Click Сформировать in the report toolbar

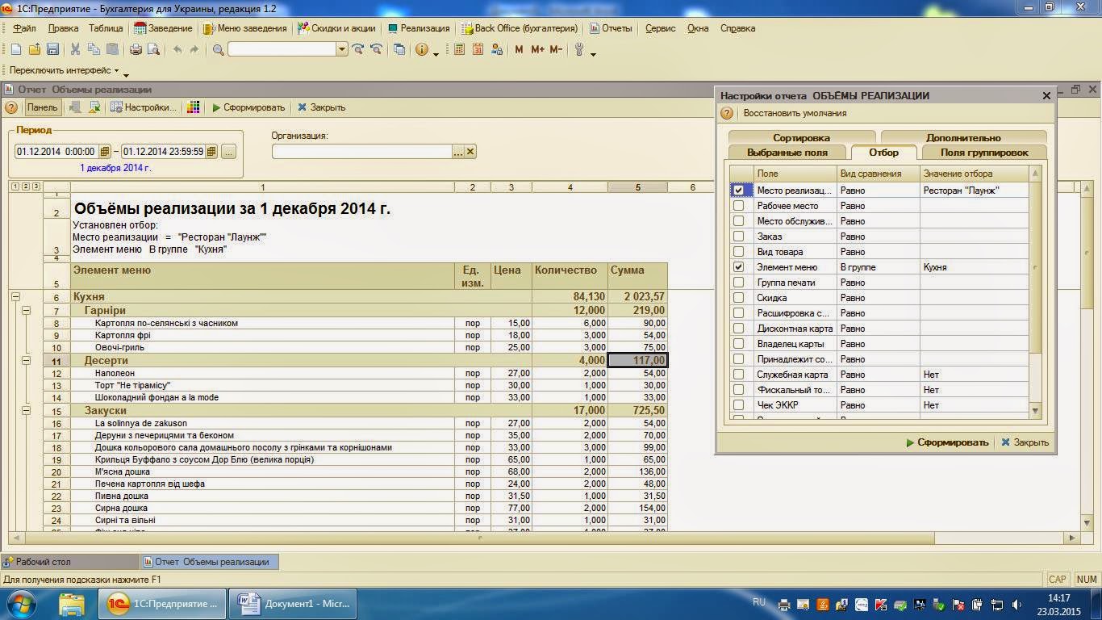point(248,107)
